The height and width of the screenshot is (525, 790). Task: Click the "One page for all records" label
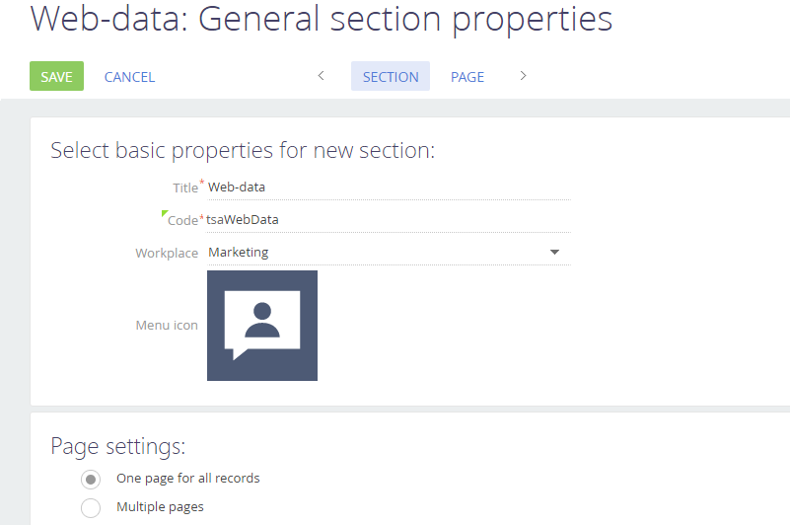click(x=187, y=479)
